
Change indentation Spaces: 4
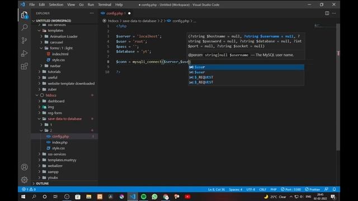(235, 189)
